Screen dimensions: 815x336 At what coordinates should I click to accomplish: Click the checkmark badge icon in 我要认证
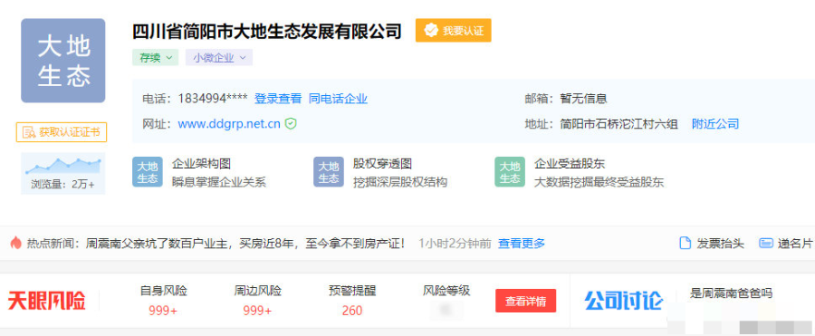[431, 31]
